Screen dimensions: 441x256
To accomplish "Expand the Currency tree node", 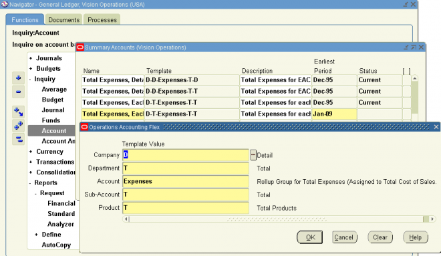I will 31,152.
